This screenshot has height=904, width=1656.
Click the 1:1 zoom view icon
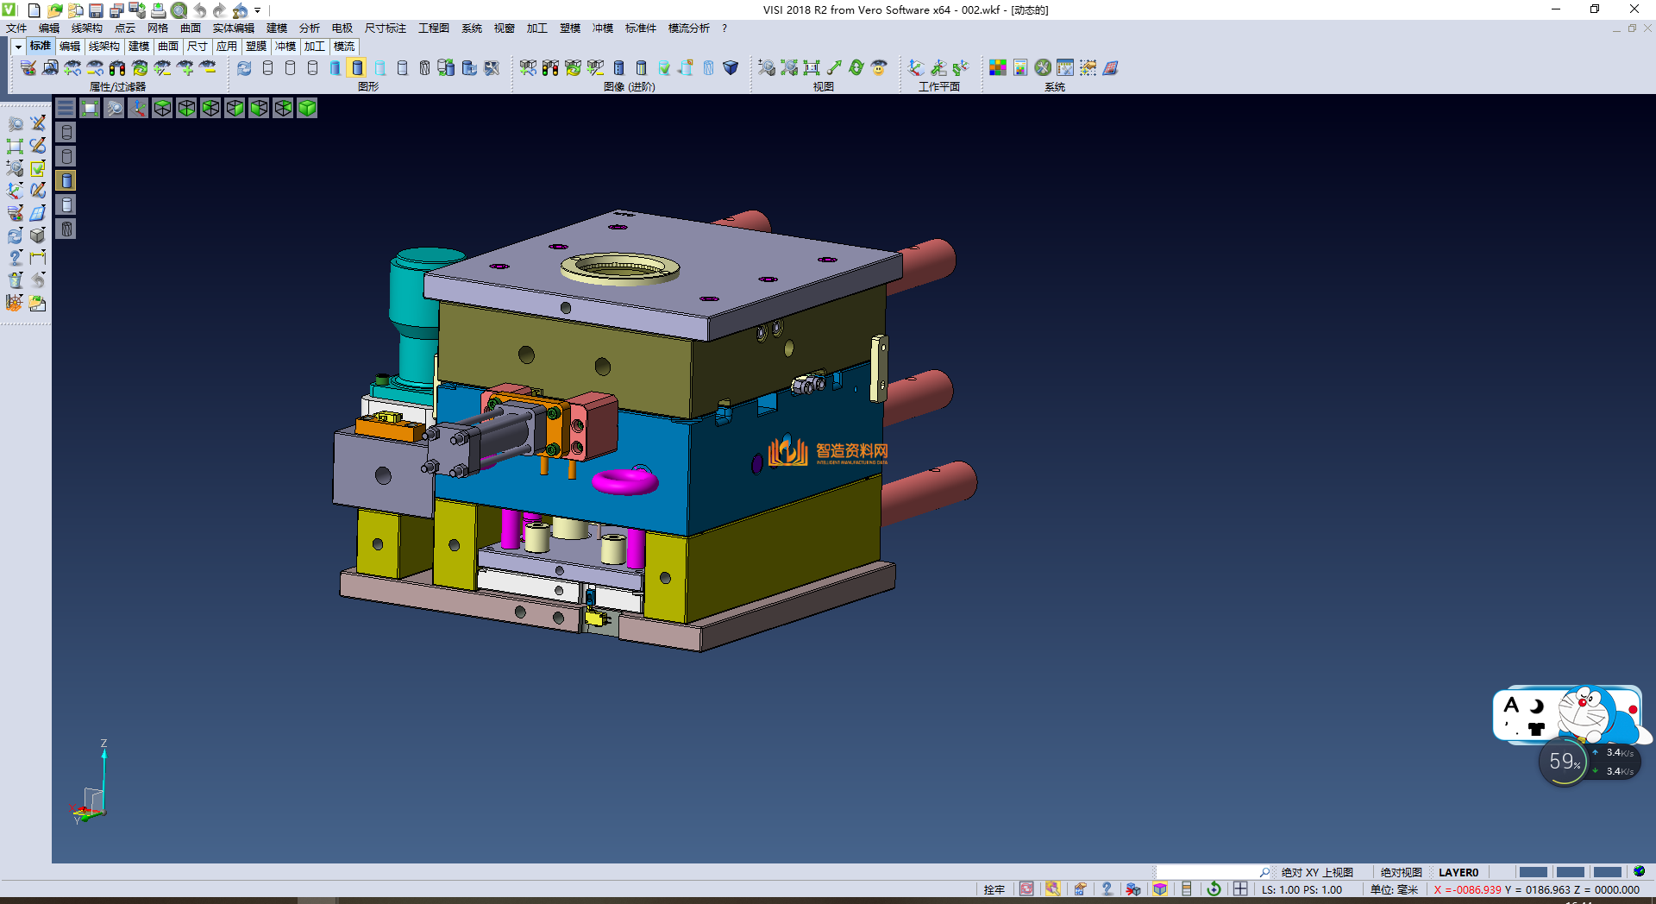point(812,67)
